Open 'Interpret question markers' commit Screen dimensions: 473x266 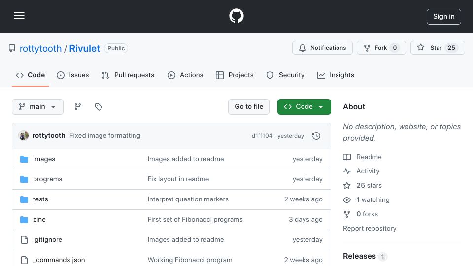(x=188, y=199)
